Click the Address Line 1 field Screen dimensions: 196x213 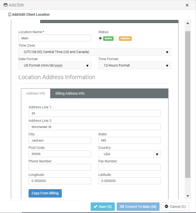[95, 113]
